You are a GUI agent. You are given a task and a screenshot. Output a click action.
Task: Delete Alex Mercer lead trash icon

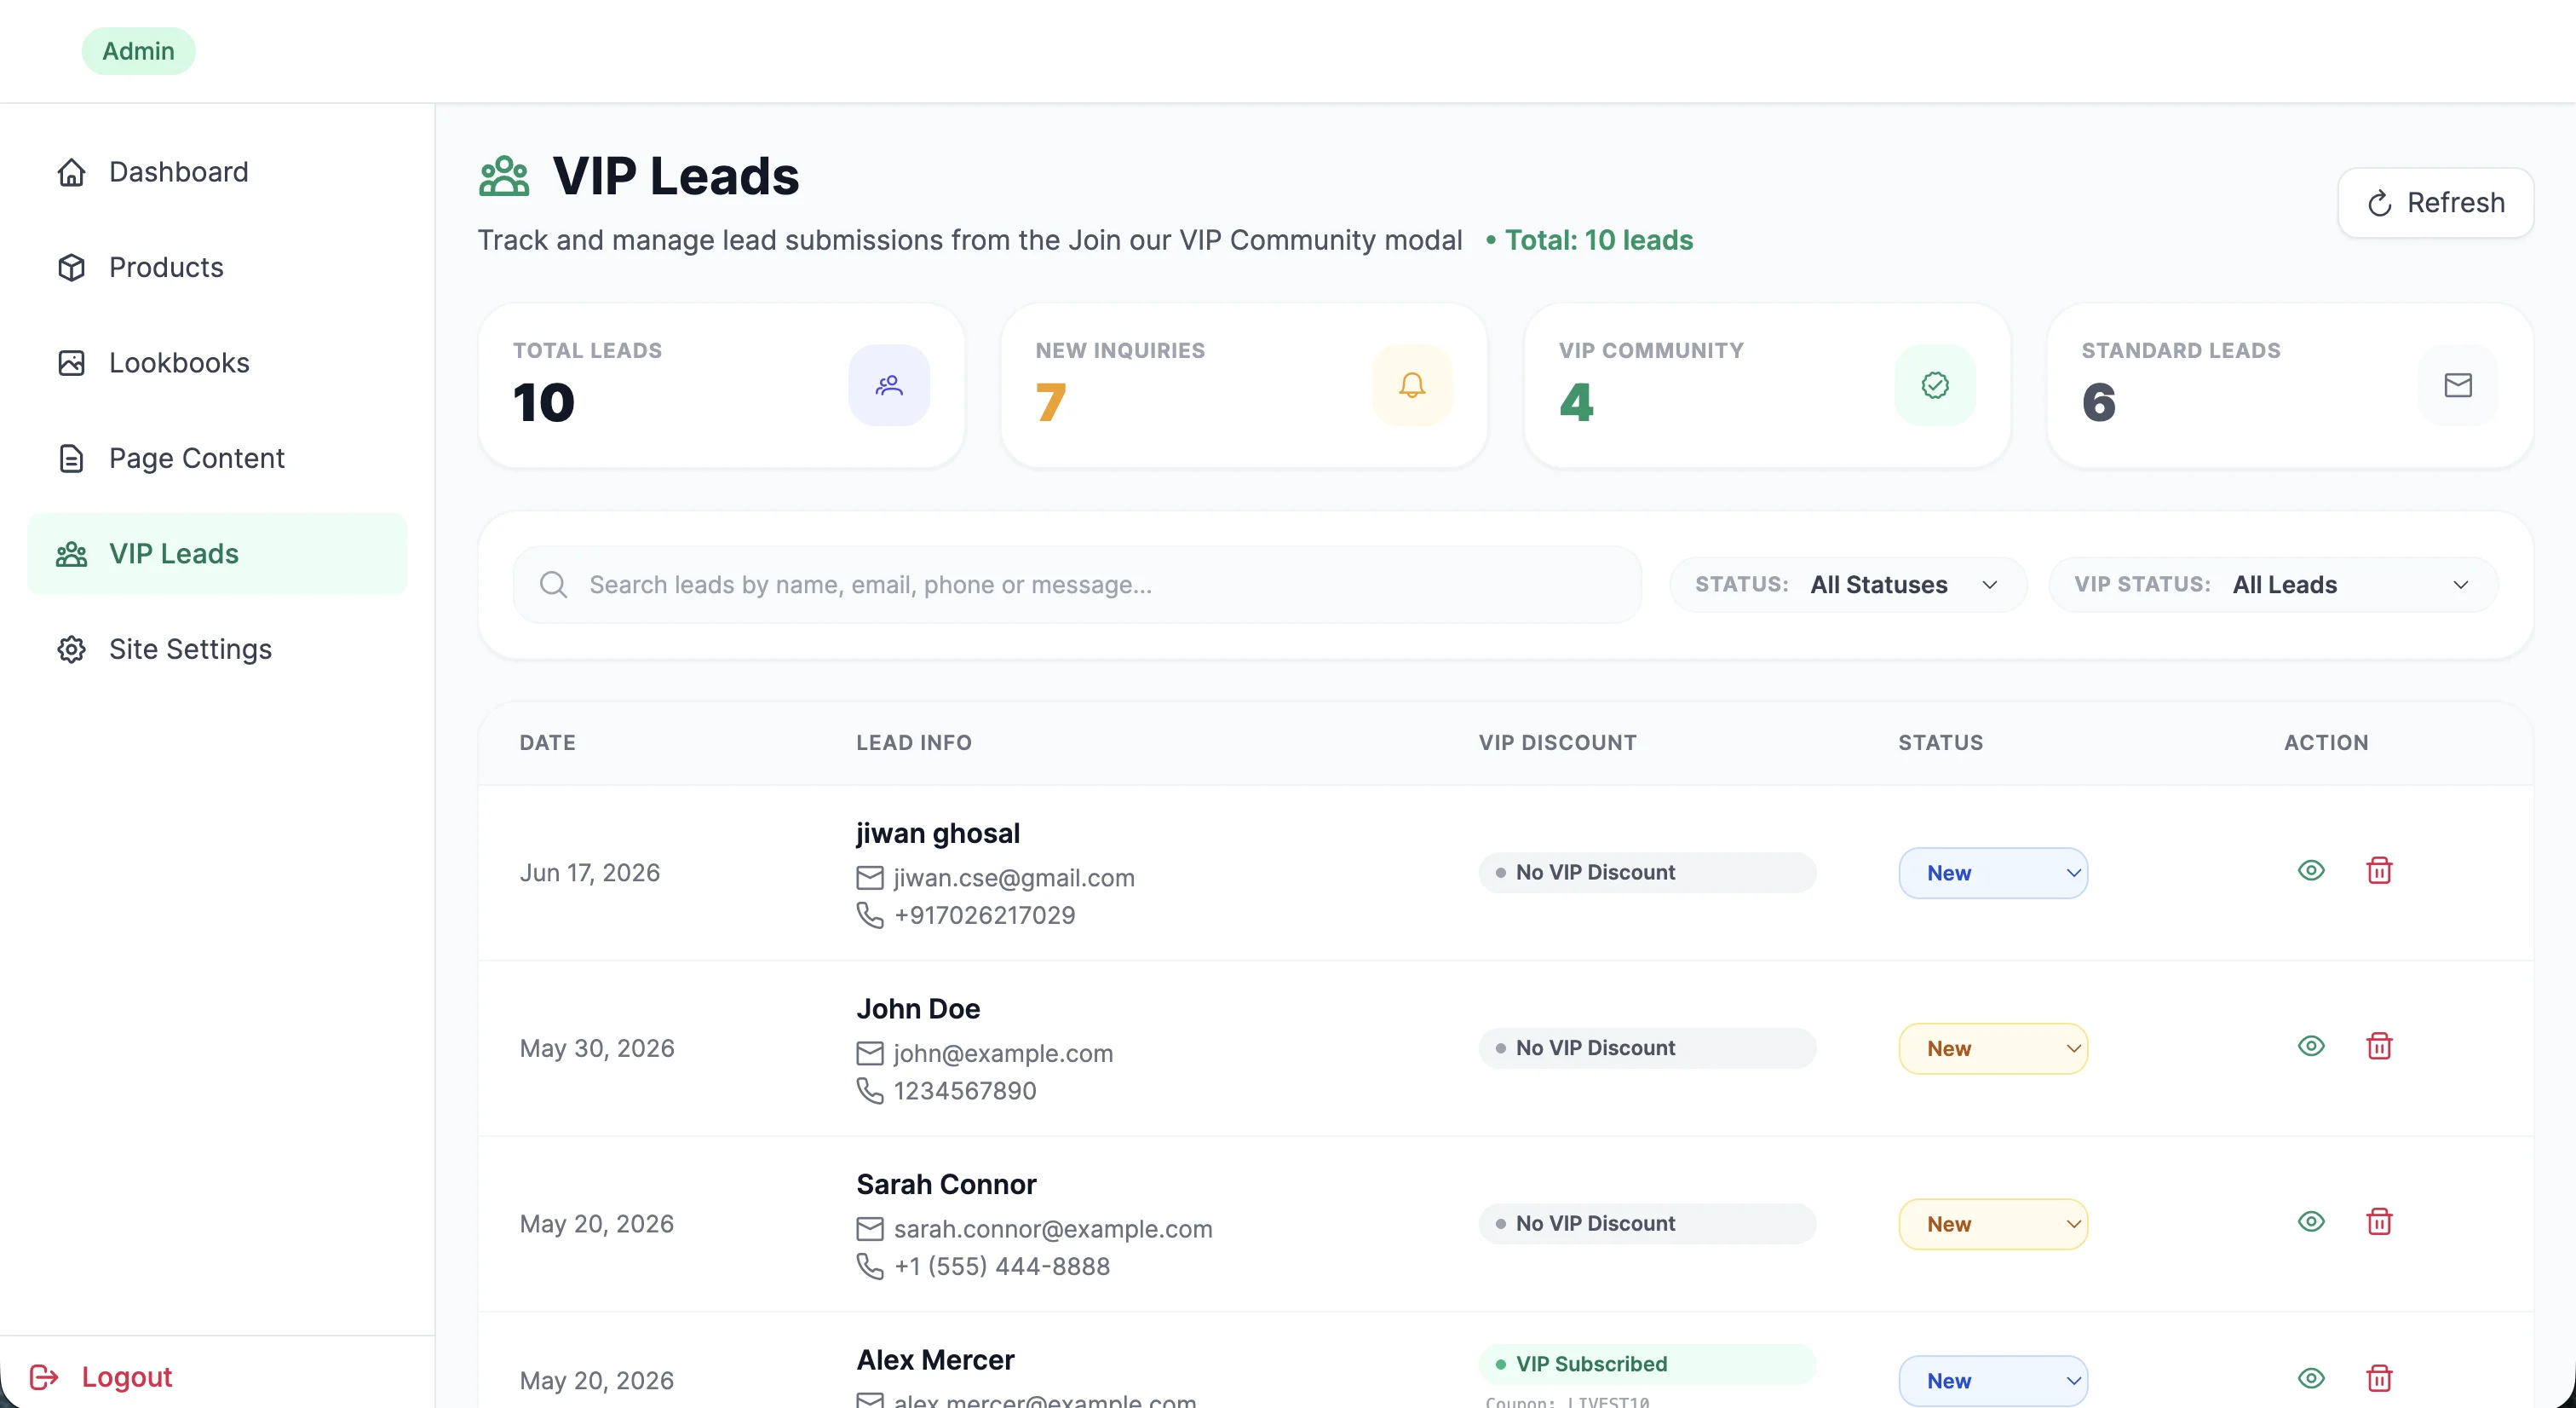[x=2379, y=1379]
